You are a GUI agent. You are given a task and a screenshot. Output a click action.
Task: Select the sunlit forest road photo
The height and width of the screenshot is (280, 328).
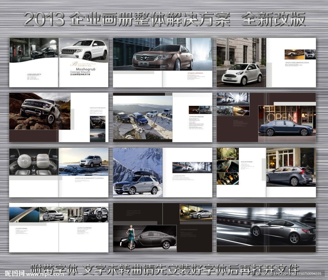[x=228, y=154]
